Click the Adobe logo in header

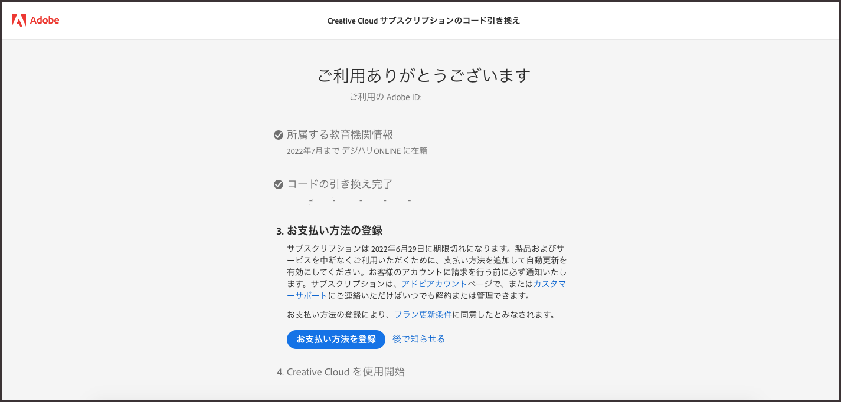(35, 20)
